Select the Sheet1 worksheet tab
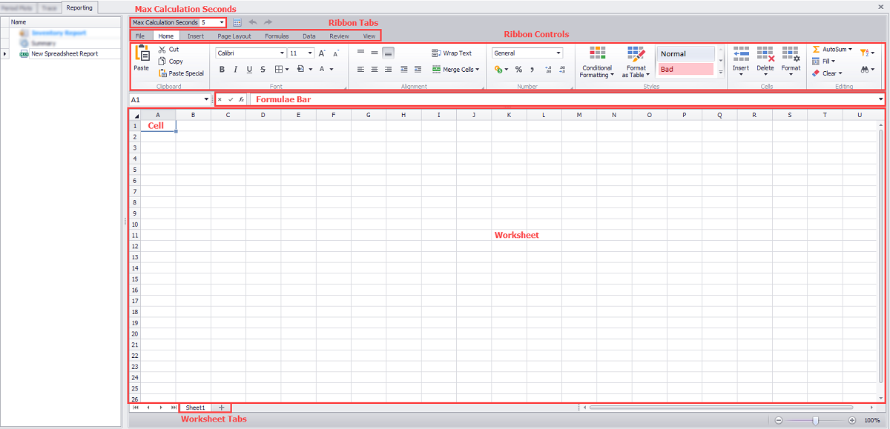 (195, 408)
